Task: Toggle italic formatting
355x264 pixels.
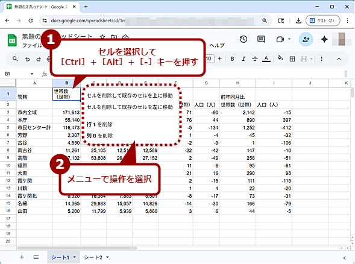Action: pyautogui.click(x=243, y=59)
